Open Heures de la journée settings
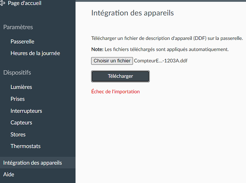Image resolution: width=246 pixels, height=183 pixels. coord(35,53)
